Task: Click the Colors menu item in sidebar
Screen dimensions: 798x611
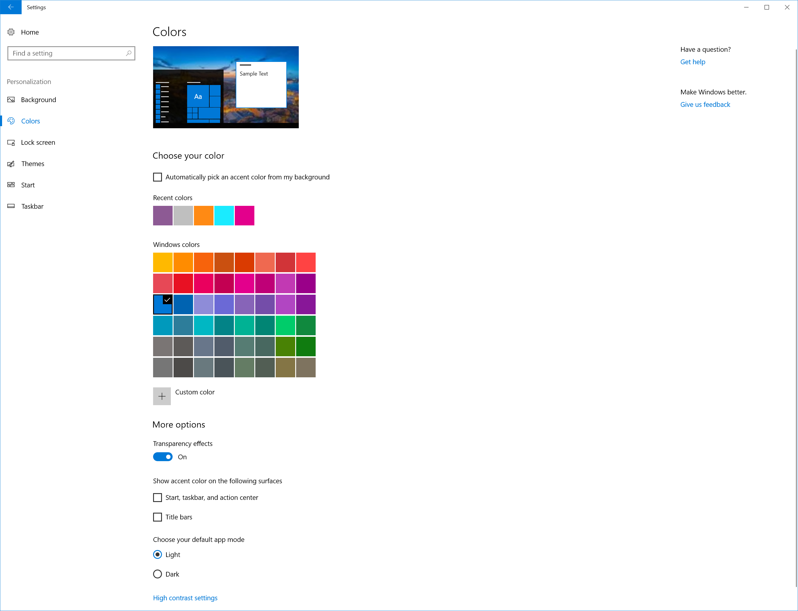Action: pos(30,121)
